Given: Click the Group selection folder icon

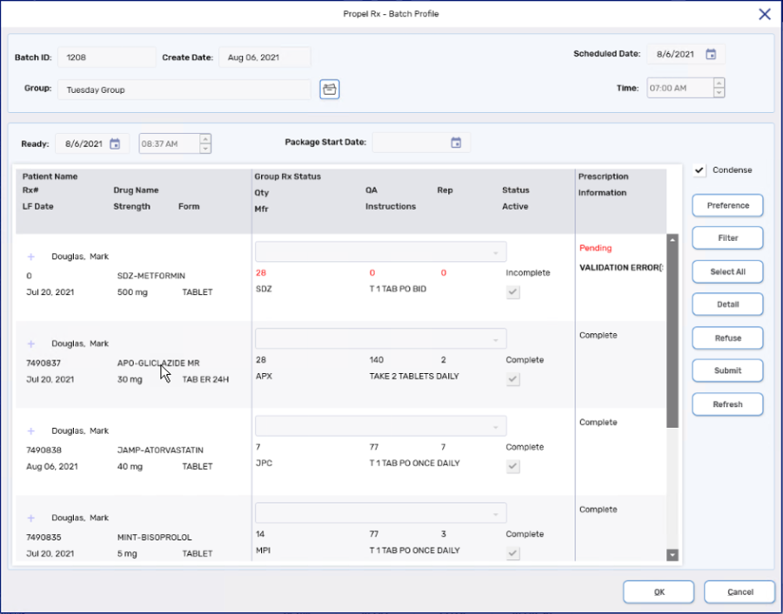Looking at the screenshot, I should click(x=329, y=90).
